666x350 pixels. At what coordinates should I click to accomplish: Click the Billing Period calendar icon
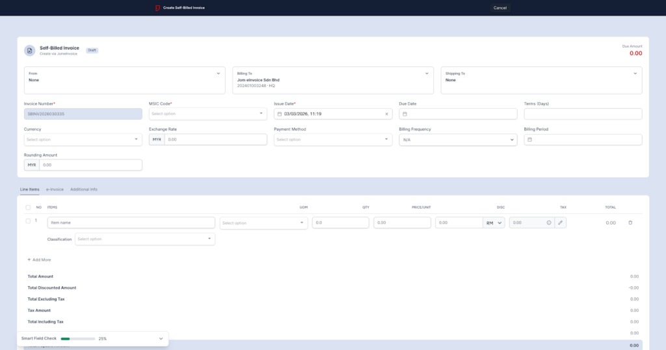click(x=529, y=140)
